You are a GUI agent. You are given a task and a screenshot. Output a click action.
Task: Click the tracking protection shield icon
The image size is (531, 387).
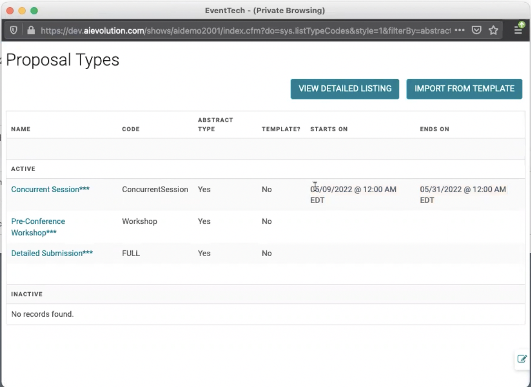[x=14, y=30]
